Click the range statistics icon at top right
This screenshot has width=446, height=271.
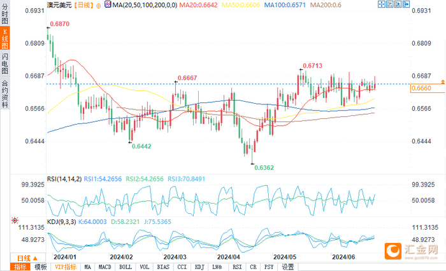coord(389,4)
